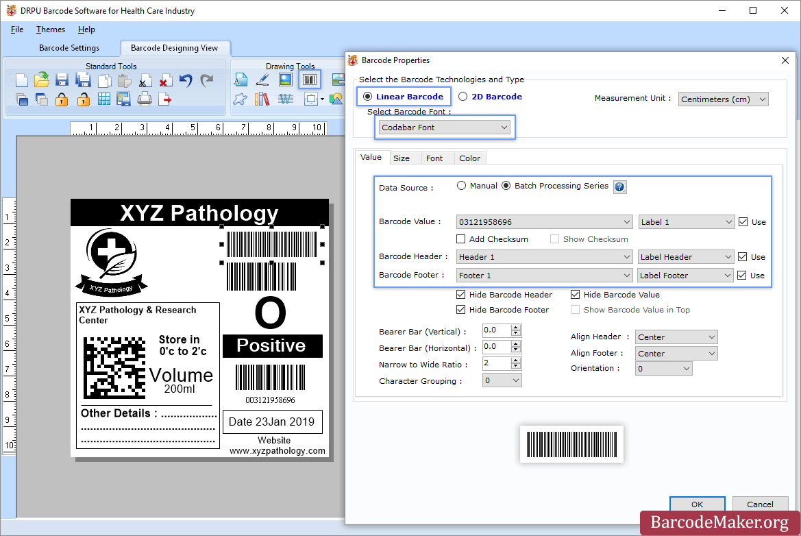Save label as image icon

click(123, 99)
